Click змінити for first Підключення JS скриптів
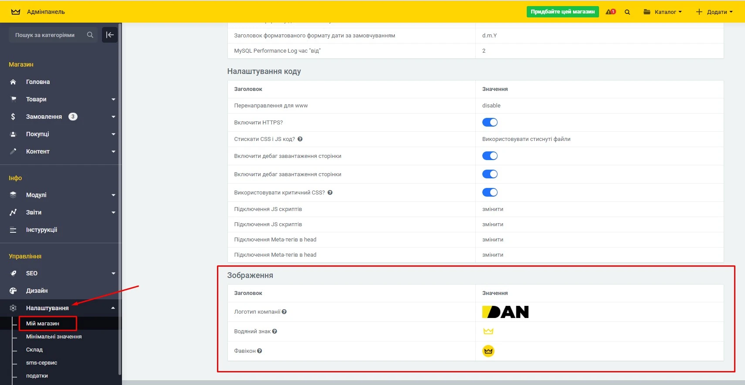745x385 pixels. pos(493,209)
